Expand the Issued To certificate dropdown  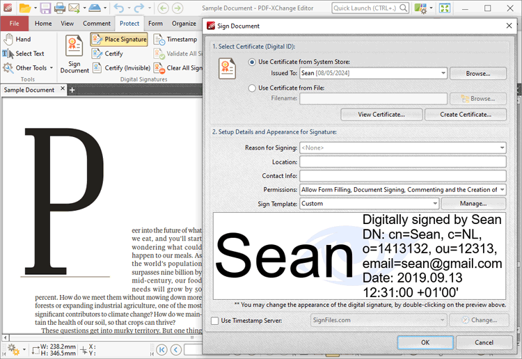(x=443, y=73)
